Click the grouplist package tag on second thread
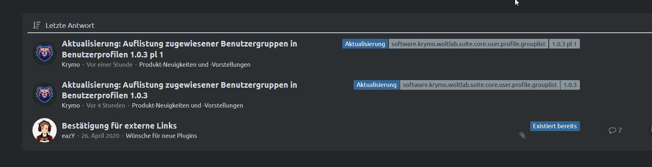 479,85
